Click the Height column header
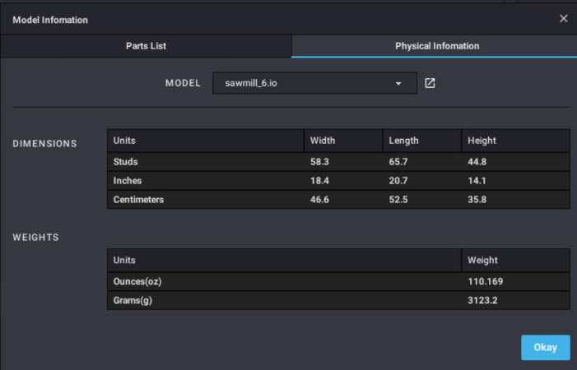 (482, 141)
